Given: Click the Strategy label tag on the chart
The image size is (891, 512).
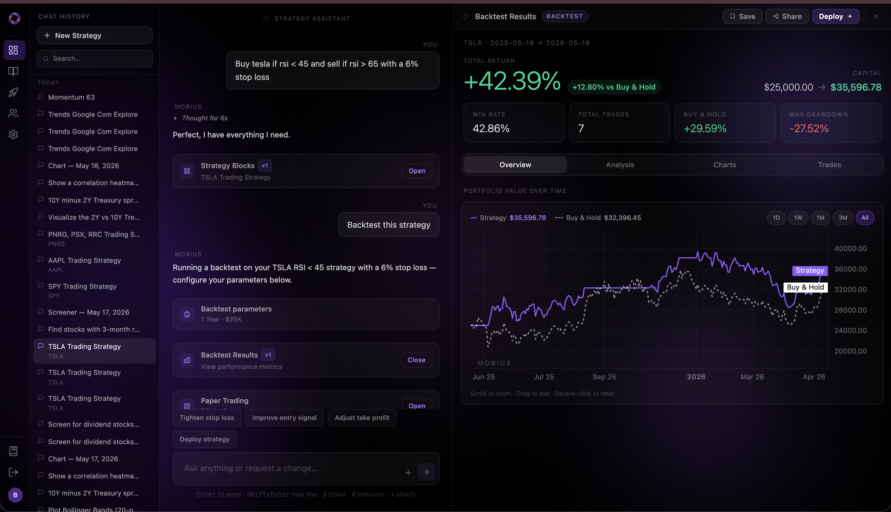Looking at the screenshot, I should (810, 270).
